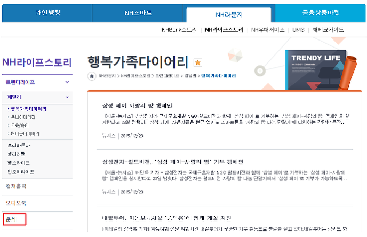Click the TRENDY LIFE banner image
This screenshot has width=367, height=237.
click(x=321, y=70)
